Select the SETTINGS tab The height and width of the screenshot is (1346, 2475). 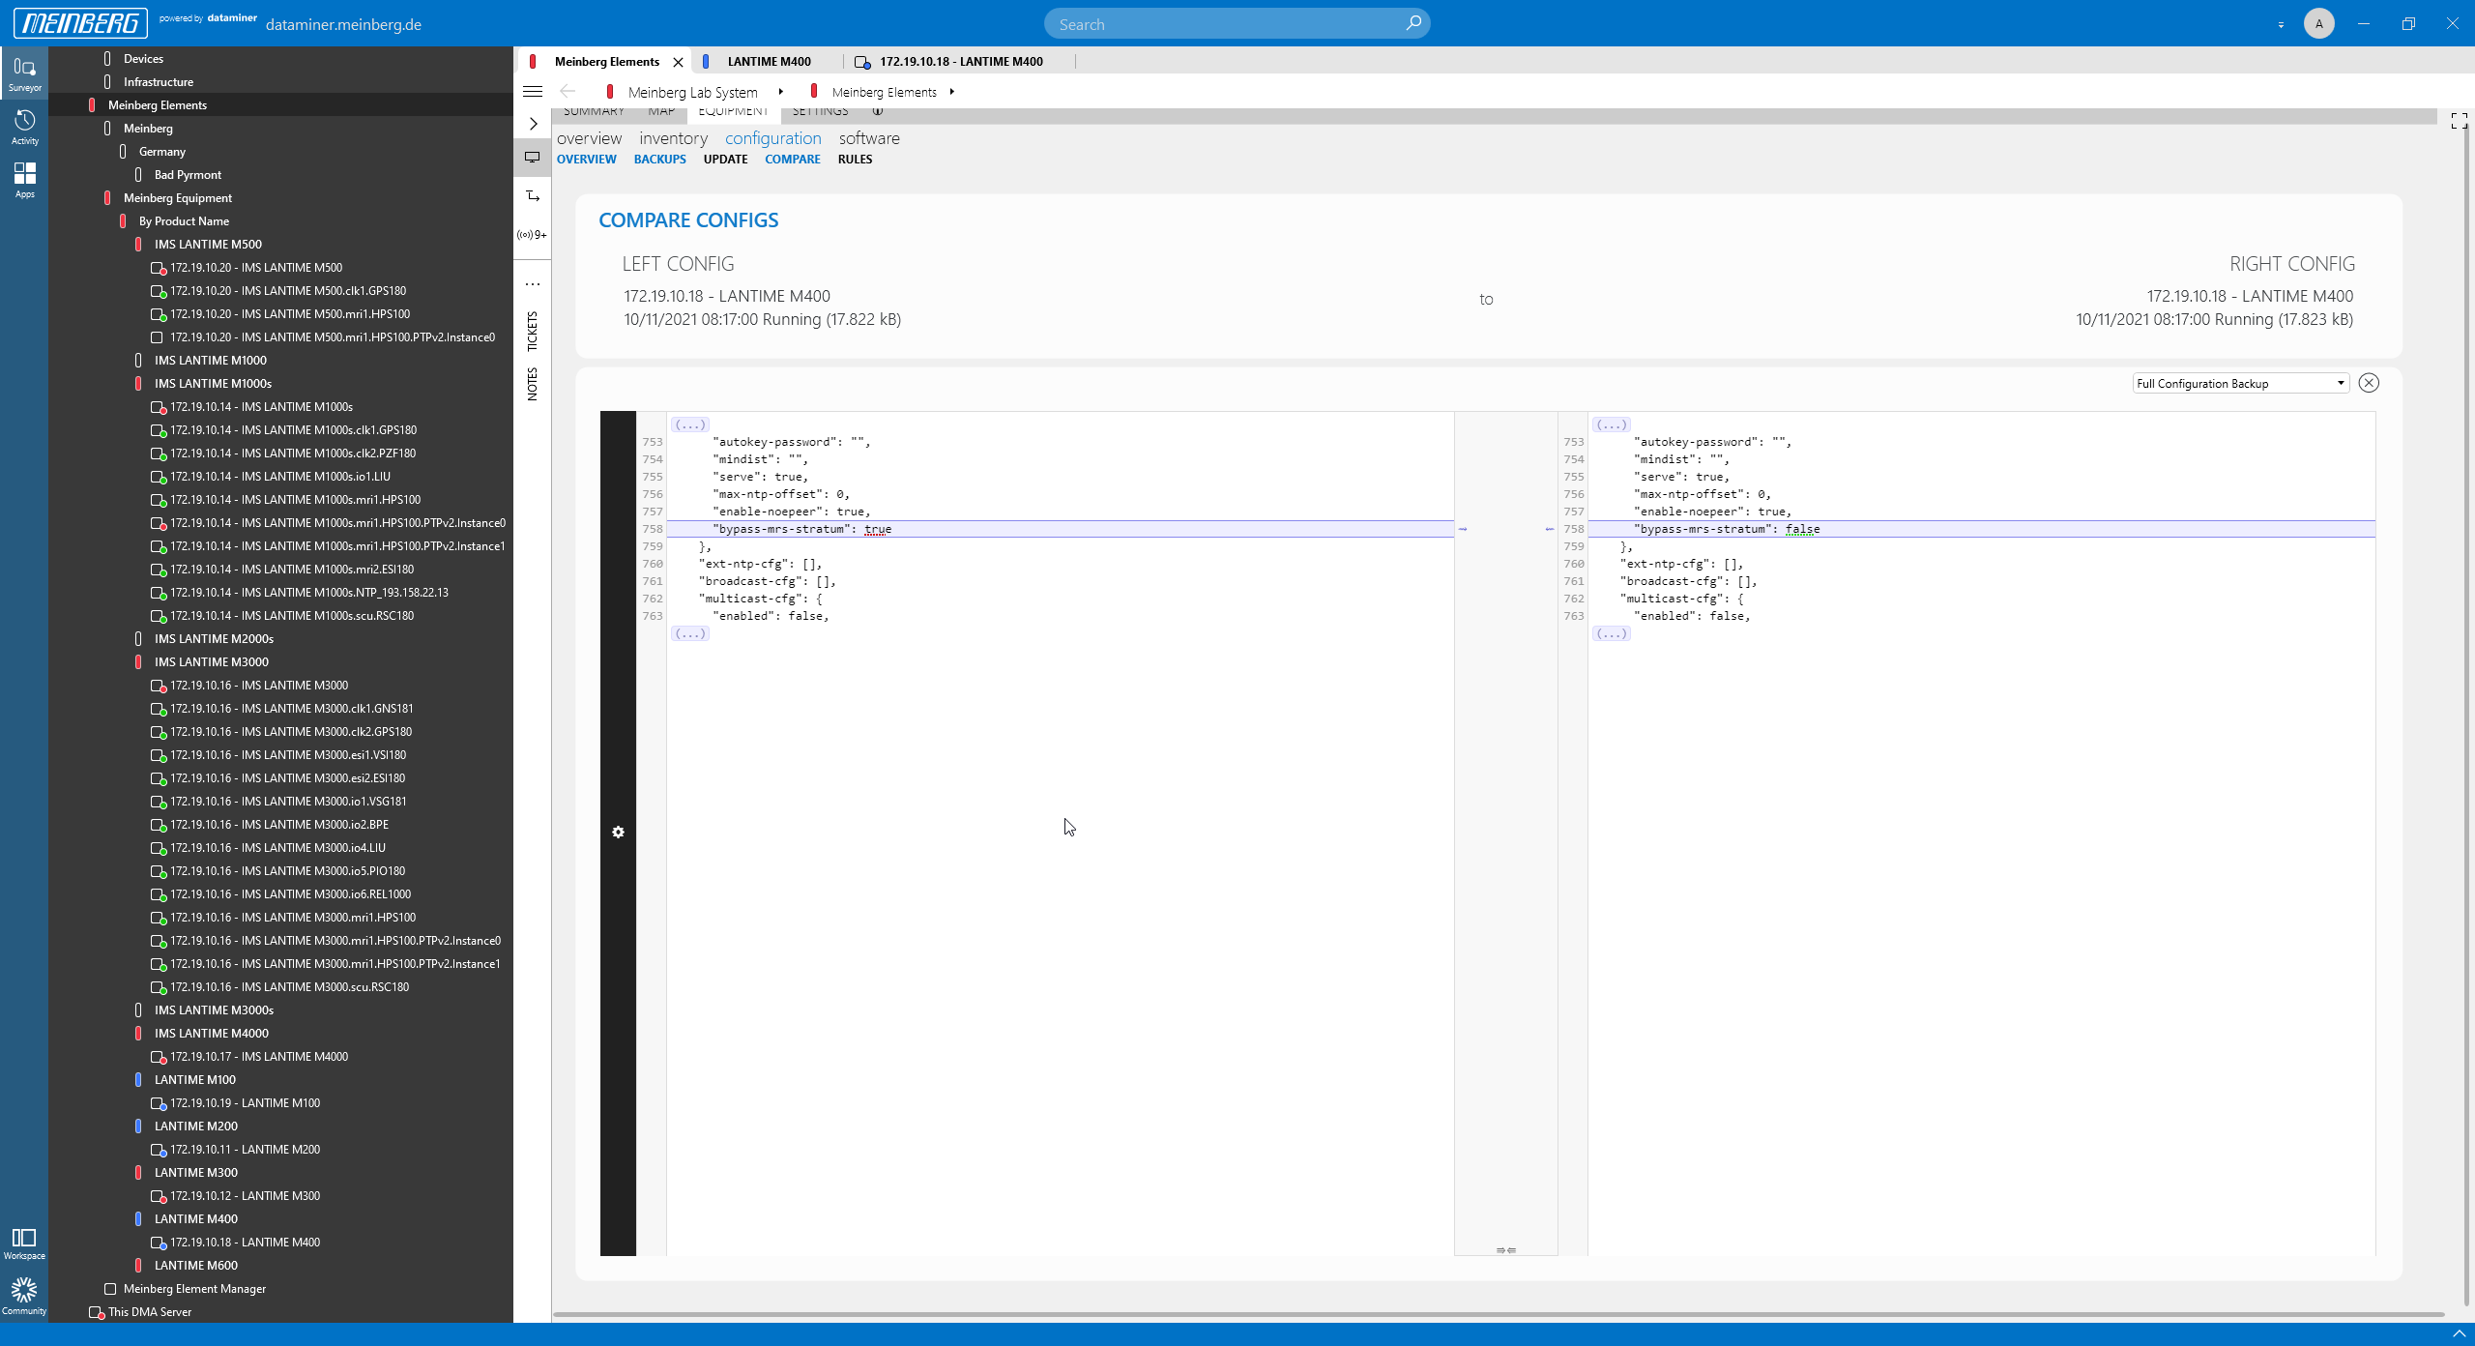[x=820, y=112]
